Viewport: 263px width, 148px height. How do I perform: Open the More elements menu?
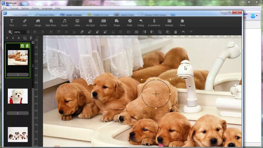coord(182,23)
